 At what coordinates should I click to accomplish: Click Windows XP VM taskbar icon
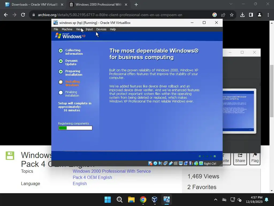pos(166,200)
